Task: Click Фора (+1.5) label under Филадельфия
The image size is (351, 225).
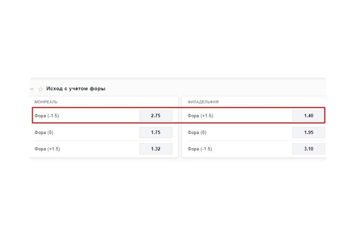Action: (x=200, y=116)
